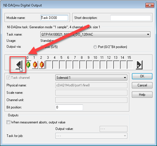
Task: Expand the Solenoid 1 task channel dropdown
Action: pos(91,77)
